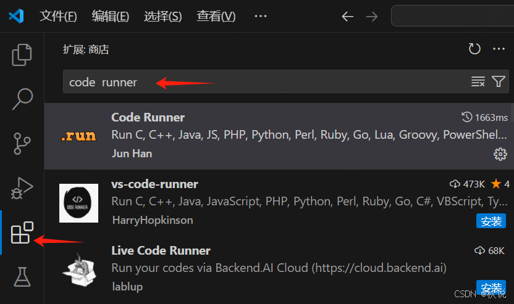
Task: Open the Source Control view
Action: [22, 143]
